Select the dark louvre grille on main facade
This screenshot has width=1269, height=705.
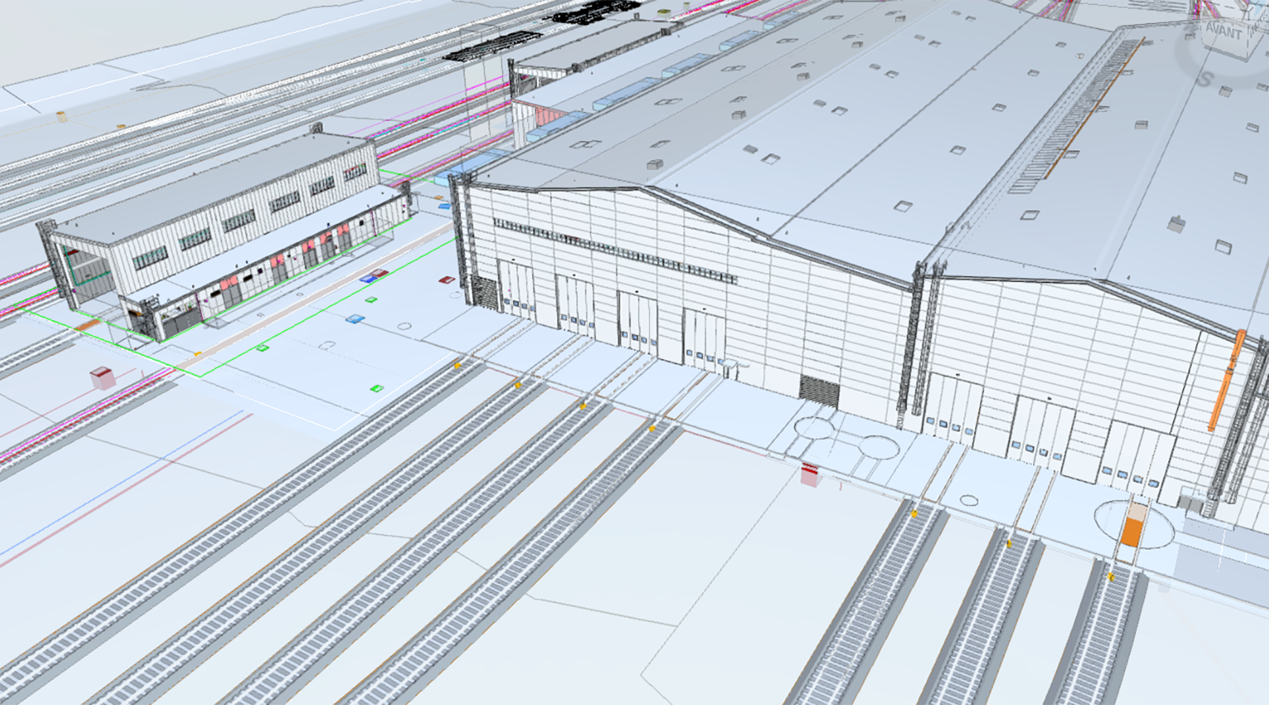[x=819, y=389]
